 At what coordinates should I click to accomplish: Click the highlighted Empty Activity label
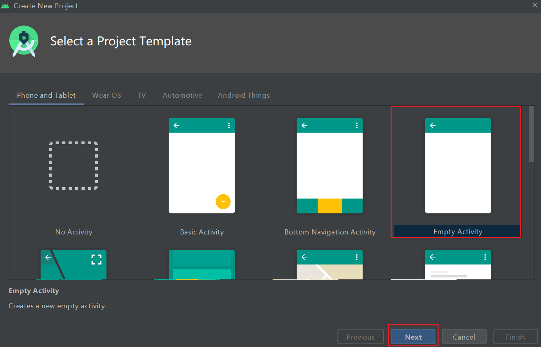point(458,232)
